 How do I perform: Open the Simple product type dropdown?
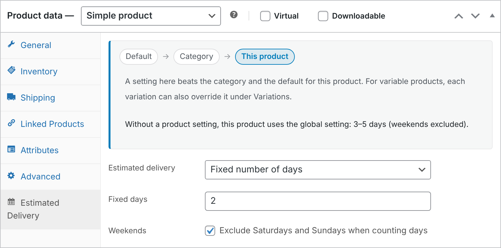pyautogui.click(x=151, y=16)
